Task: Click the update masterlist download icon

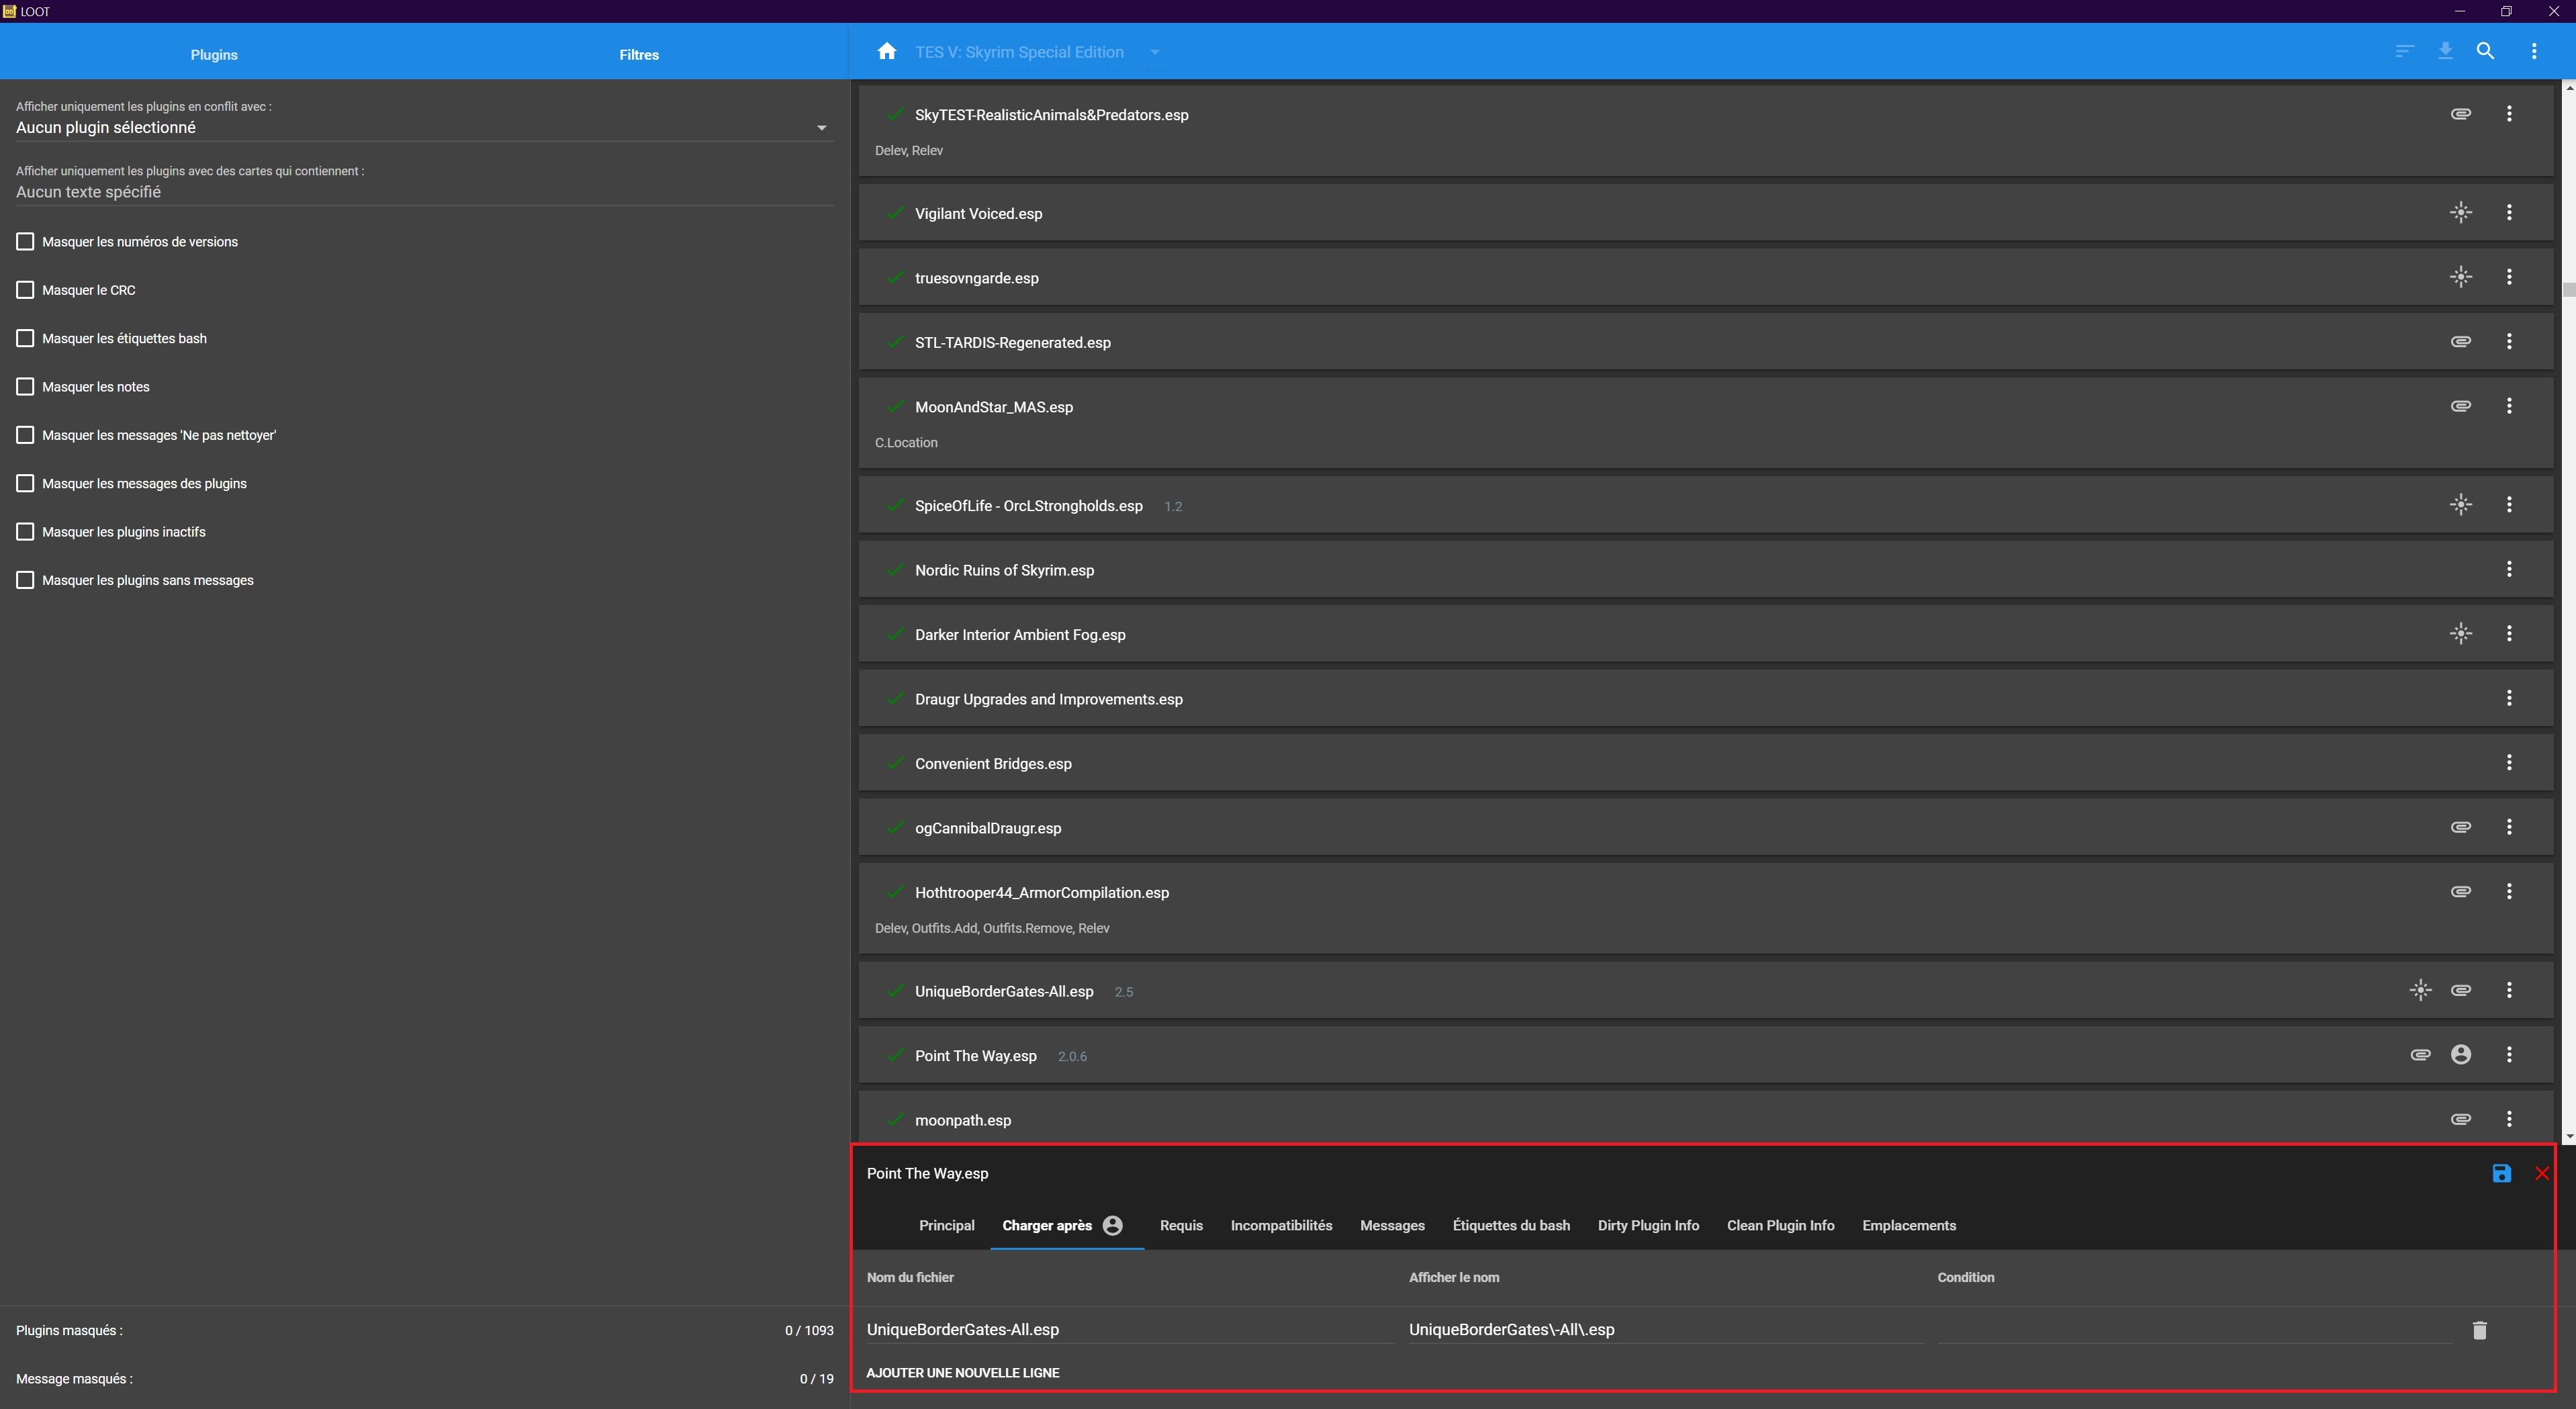Action: [2445, 51]
